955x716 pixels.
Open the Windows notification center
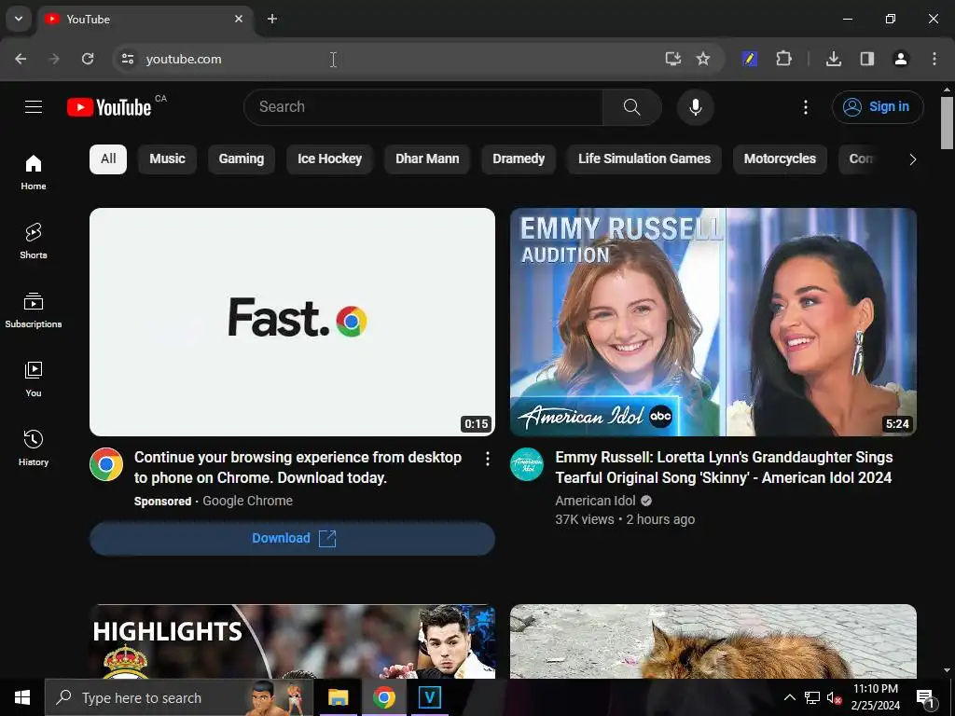(925, 698)
